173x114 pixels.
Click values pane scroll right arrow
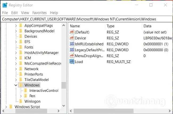pyautogui.click(x=170, y=111)
